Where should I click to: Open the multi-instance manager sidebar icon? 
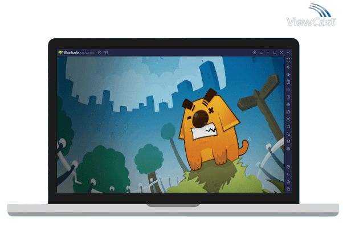pos(288,134)
